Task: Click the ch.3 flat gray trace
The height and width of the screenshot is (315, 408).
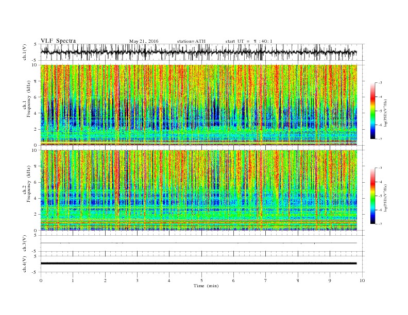Action: point(199,243)
